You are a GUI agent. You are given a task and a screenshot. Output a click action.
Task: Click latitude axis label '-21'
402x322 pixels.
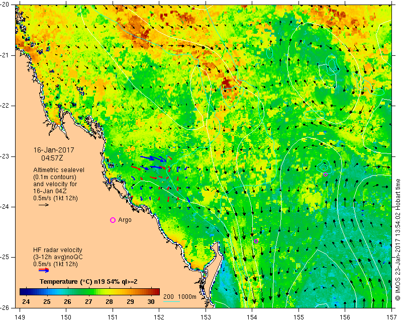(5, 55)
